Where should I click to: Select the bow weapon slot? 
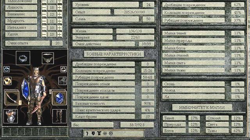12,98
